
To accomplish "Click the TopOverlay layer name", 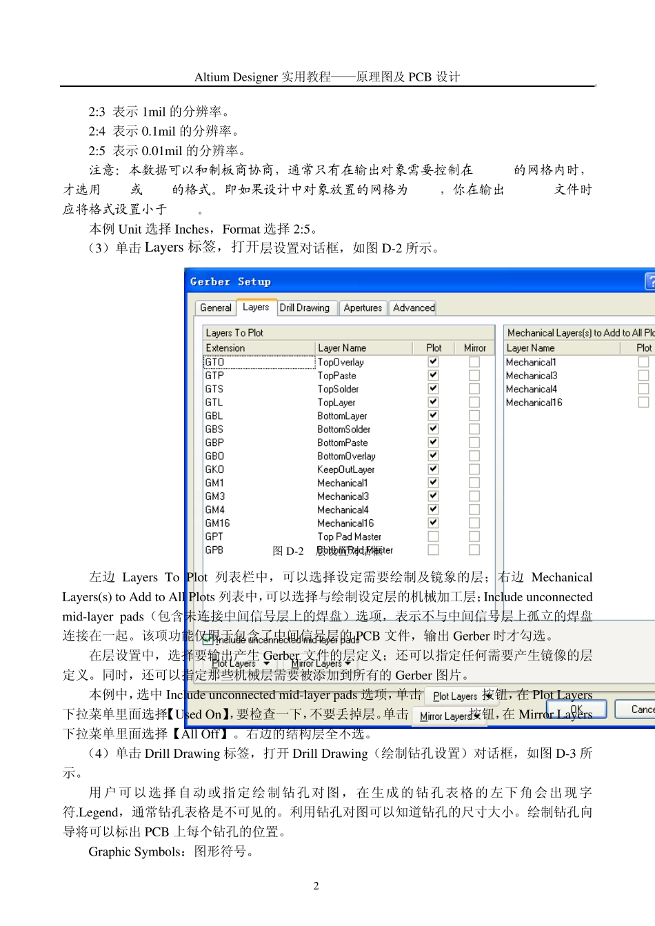I will click(x=341, y=362).
